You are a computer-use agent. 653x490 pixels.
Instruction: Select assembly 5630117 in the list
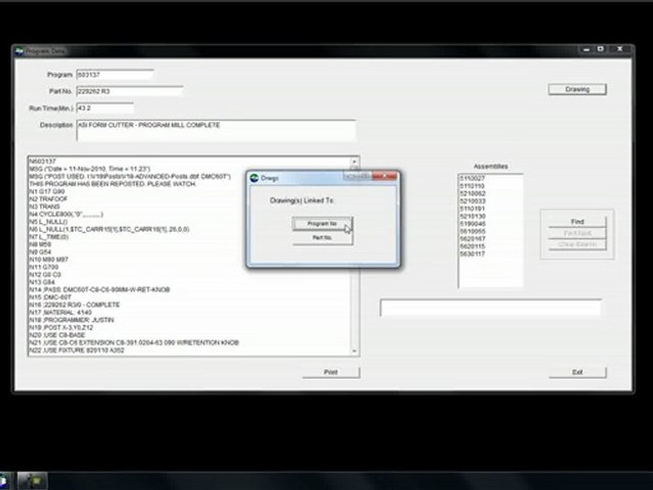click(472, 254)
